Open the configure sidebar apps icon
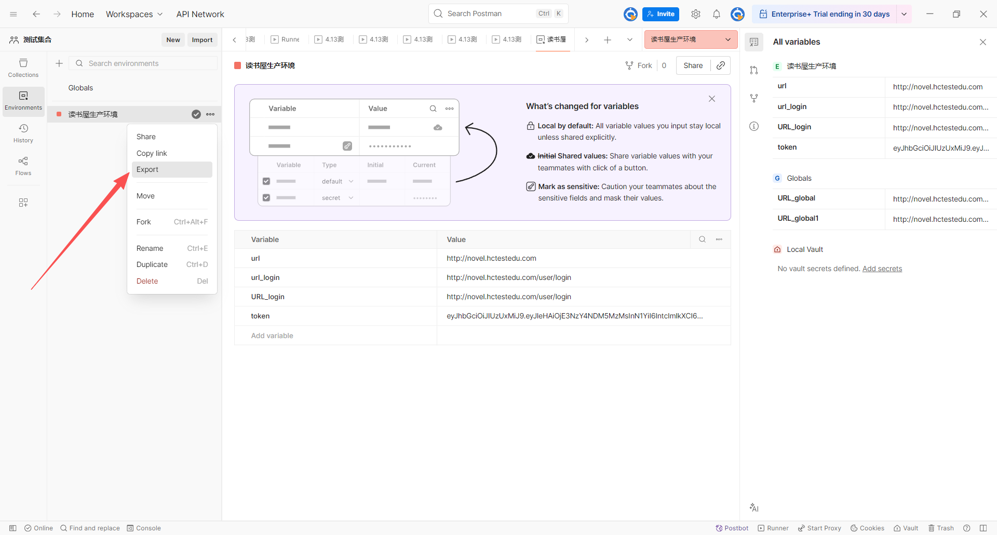The width and height of the screenshot is (997, 535). click(23, 203)
